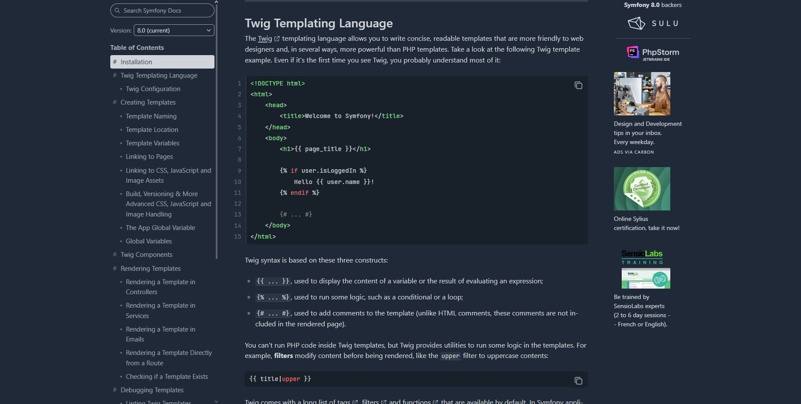Open the Version 8.0 dropdown
The width and height of the screenshot is (801, 404).
[x=174, y=30]
